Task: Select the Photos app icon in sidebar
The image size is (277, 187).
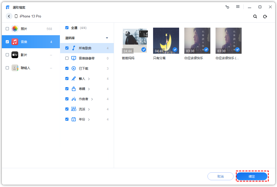Action: pos(15,29)
